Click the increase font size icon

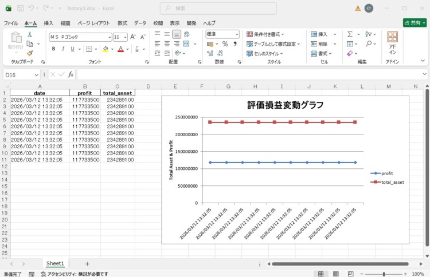pyautogui.click(x=134, y=37)
